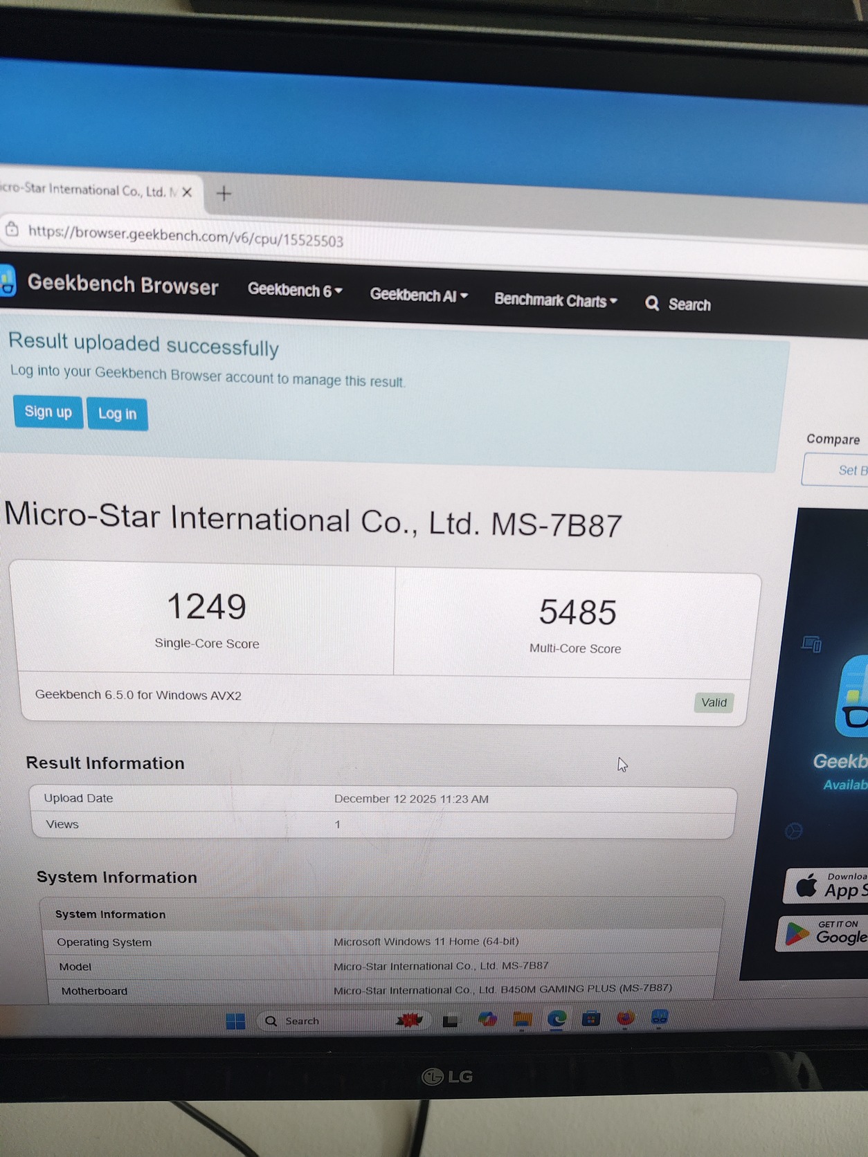The image size is (868, 1157).
Task: Open Task View from the taskbar
Action: click(450, 1021)
